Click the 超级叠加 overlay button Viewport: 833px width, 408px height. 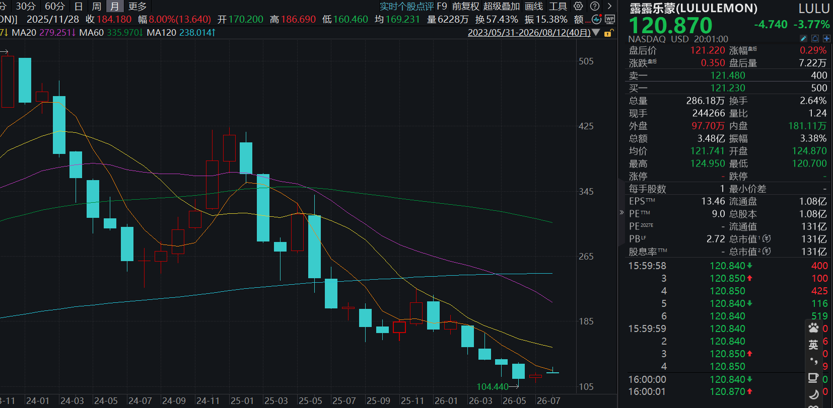502,6
